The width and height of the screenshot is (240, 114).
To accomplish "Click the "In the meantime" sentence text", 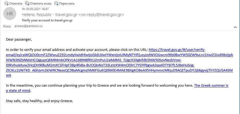I will [x=81, y=86].
